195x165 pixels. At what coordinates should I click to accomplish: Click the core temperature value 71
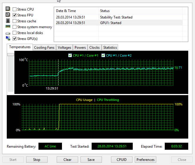click(180, 68)
